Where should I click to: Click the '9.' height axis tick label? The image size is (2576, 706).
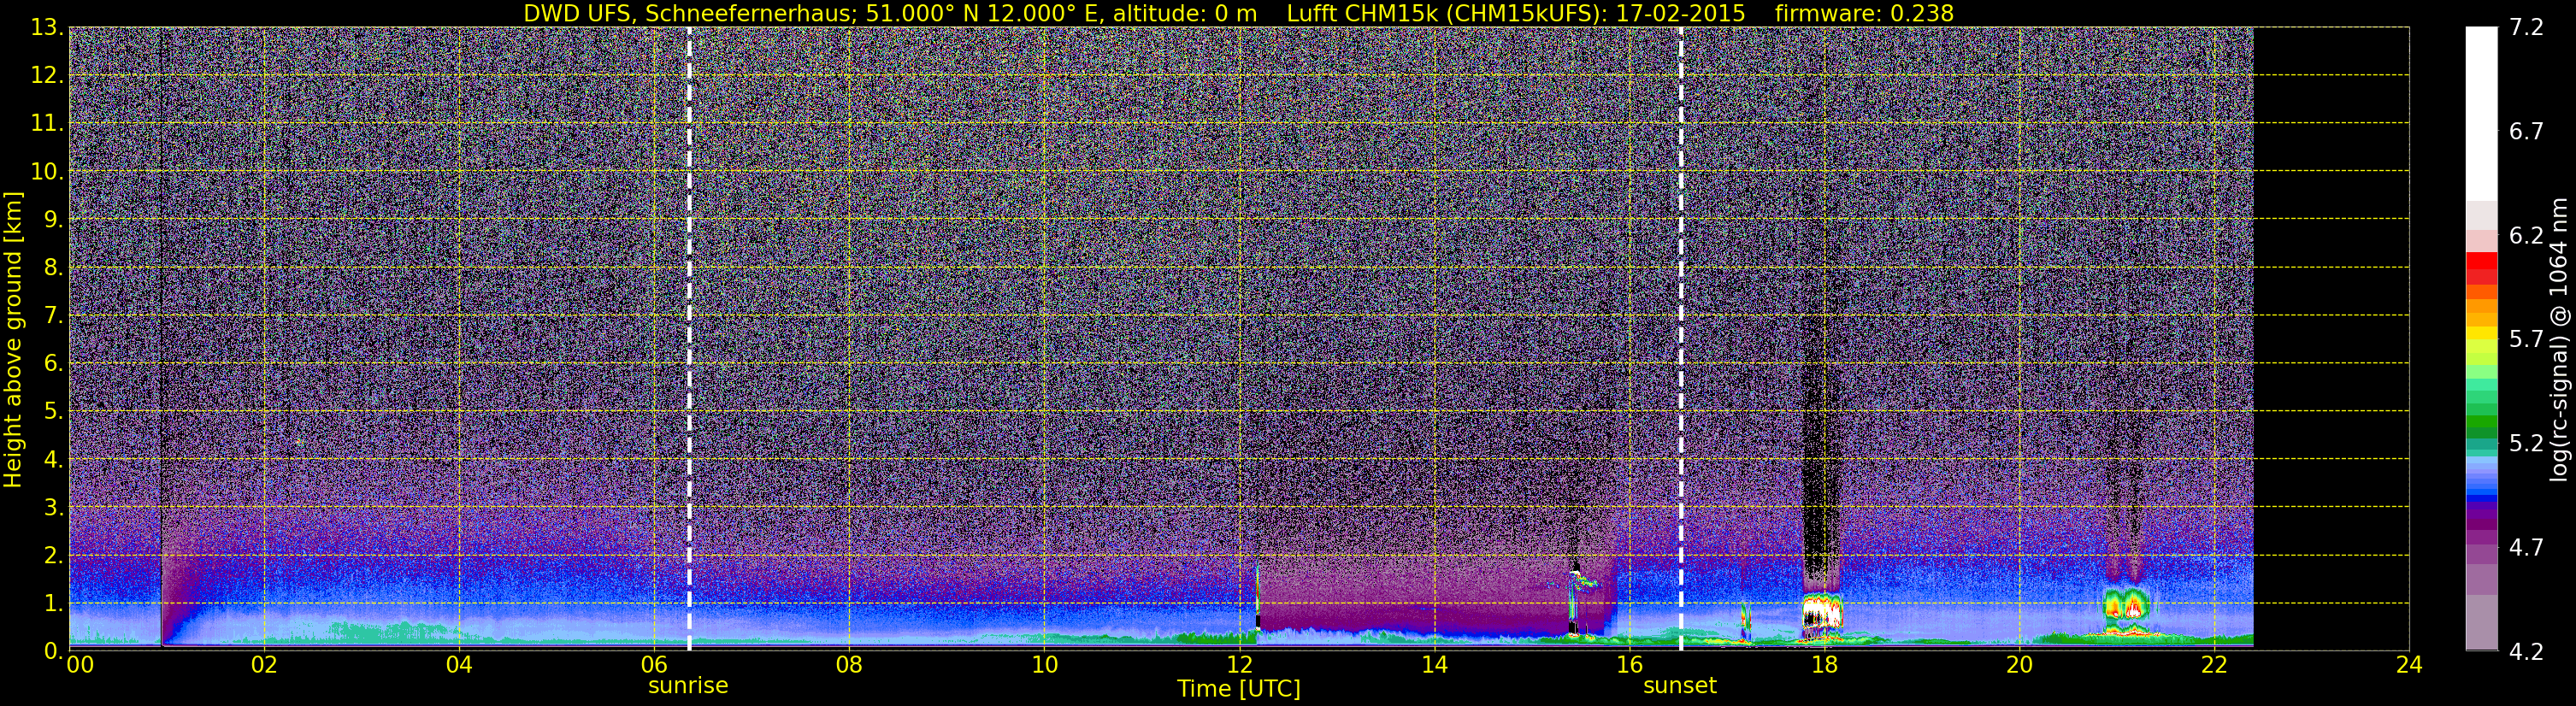pyautogui.click(x=52, y=219)
